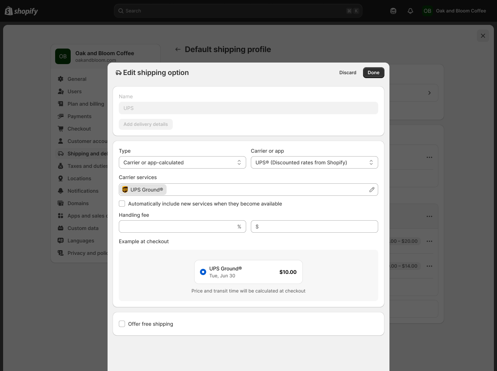497x371 pixels.
Task: Open the three-dots menu next to $14.00 rate
Action: [429, 266]
